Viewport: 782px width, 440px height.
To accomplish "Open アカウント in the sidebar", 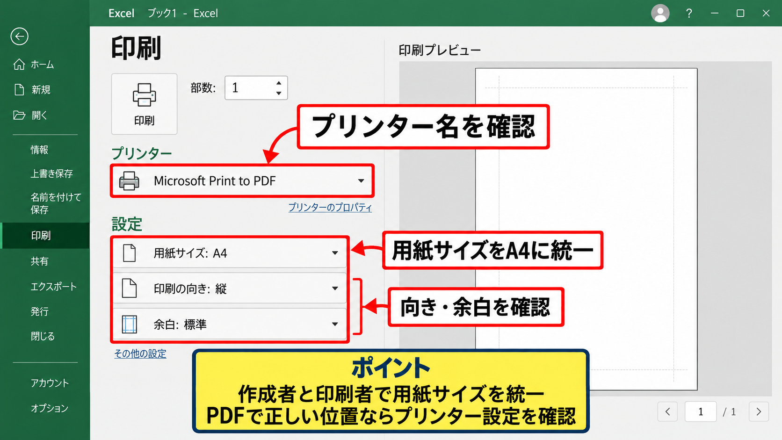I will point(50,383).
